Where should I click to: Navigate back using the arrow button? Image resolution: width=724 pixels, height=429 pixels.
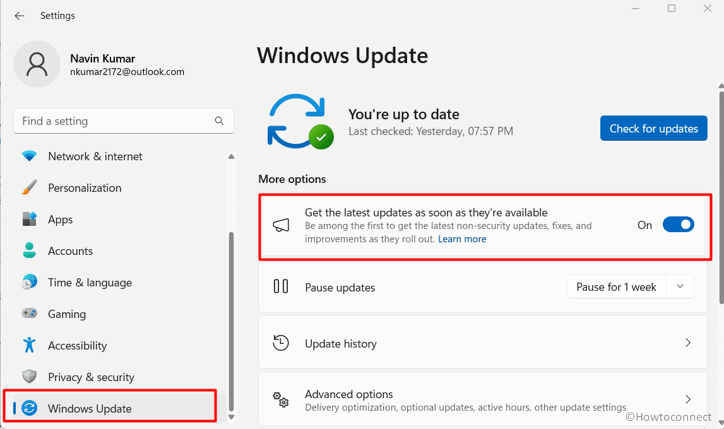coord(19,15)
